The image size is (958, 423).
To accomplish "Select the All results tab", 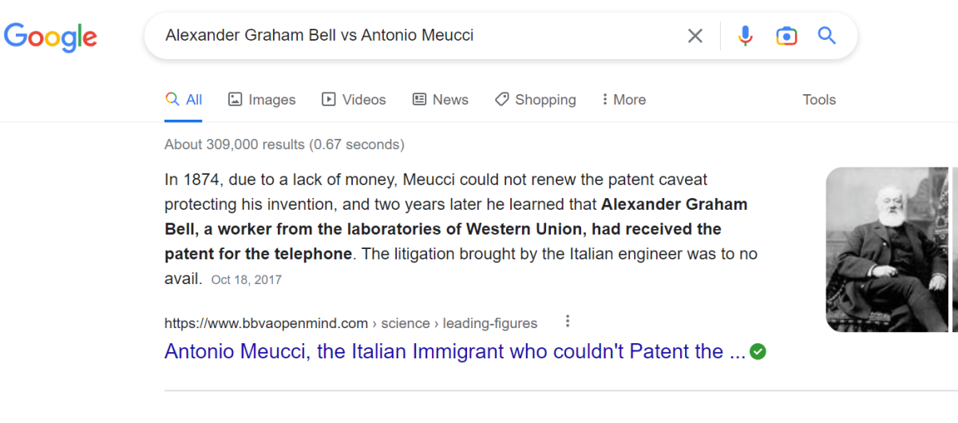I will (x=184, y=100).
